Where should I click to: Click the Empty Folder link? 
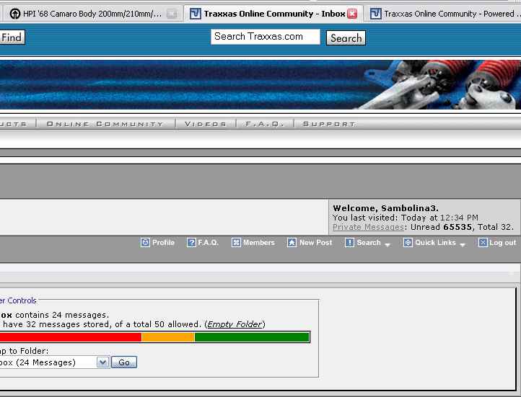(235, 324)
